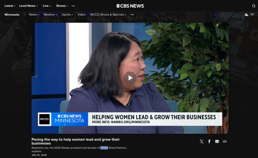The height and width of the screenshot is (158, 258).
Task: Expand the Weather dropdown
Action: pos(50,15)
